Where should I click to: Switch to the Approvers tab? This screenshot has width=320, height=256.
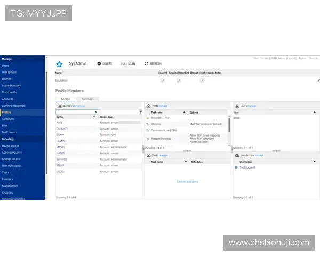pyautogui.click(x=87, y=99)
